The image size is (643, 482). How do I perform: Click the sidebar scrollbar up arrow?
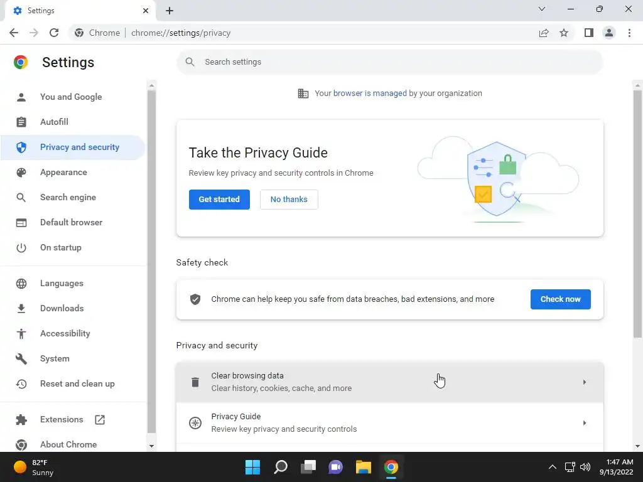pyautogui.click(x=152, y=85)
